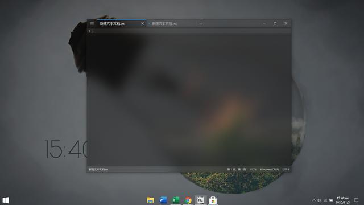This screenshot has height=205, width=364.
Task: Minimize the Notepads window
Action: tap(264, 23)
